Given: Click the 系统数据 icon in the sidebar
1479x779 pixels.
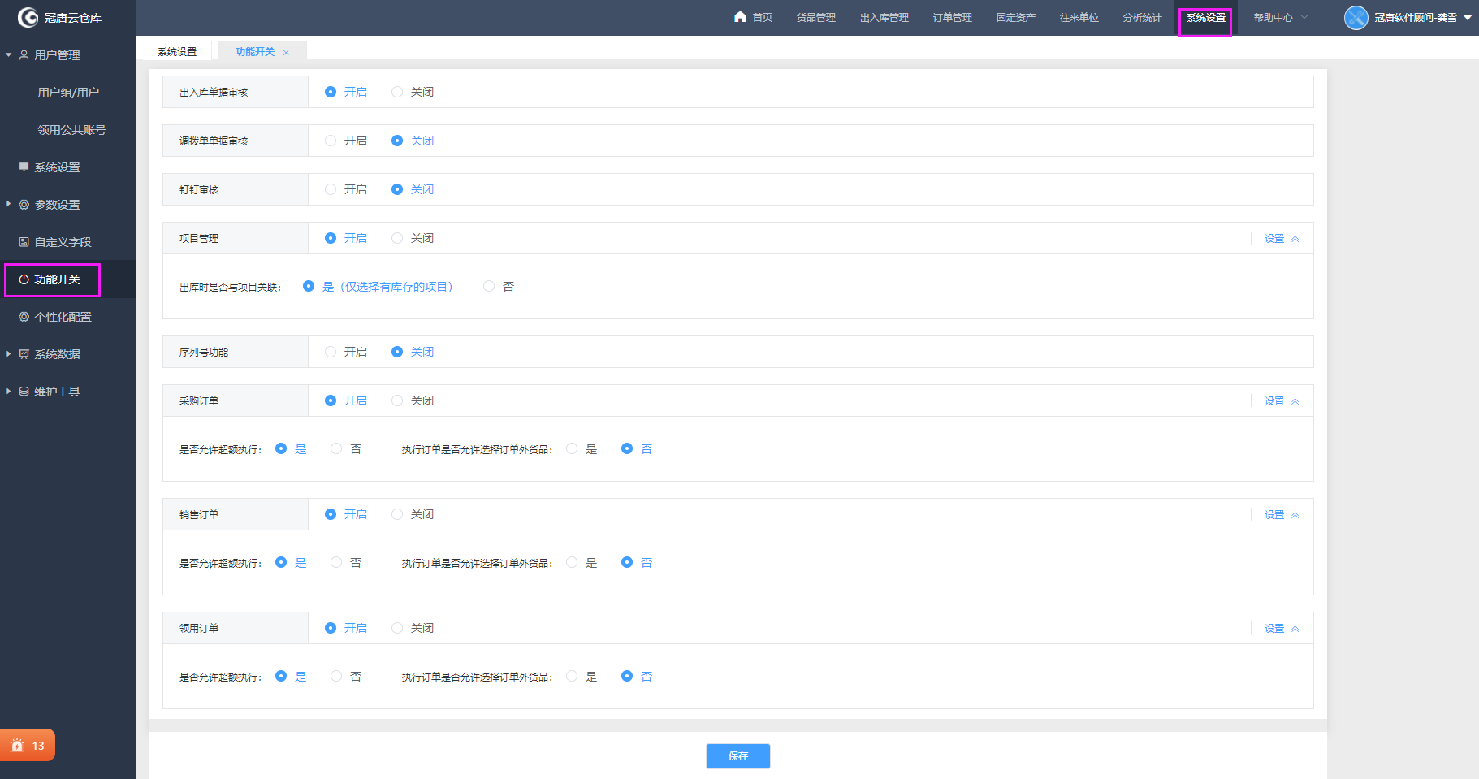Looking at the screenshot, I should coord(24,354).
